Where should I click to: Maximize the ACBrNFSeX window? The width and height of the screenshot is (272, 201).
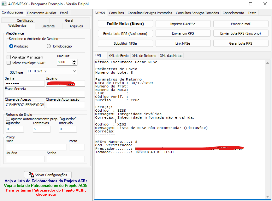(251, 4)
